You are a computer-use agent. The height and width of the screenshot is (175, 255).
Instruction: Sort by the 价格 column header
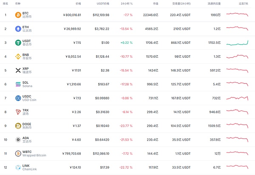coord(78,3)
